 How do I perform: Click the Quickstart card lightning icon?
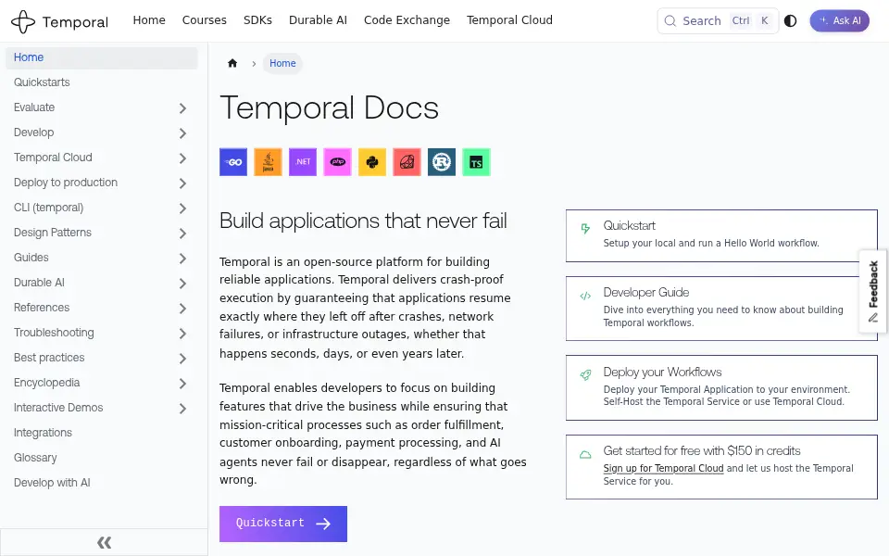point(585,229)
